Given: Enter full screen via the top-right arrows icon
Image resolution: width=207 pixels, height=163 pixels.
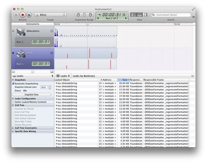Looking at the screenshot, I should click(193, 9).
